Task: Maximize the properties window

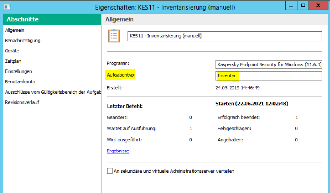Action: tap(303, 6)
